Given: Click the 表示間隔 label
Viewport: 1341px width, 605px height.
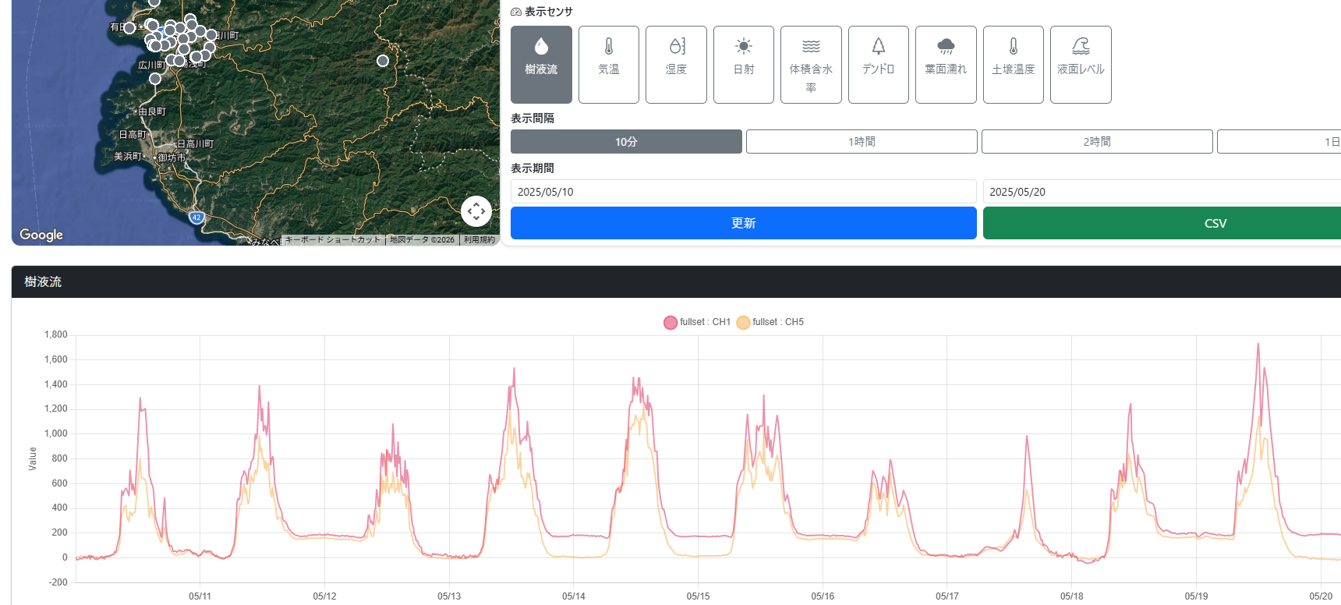Looking at the screenshot, I should pyautogui.click(x=533, y=119).
